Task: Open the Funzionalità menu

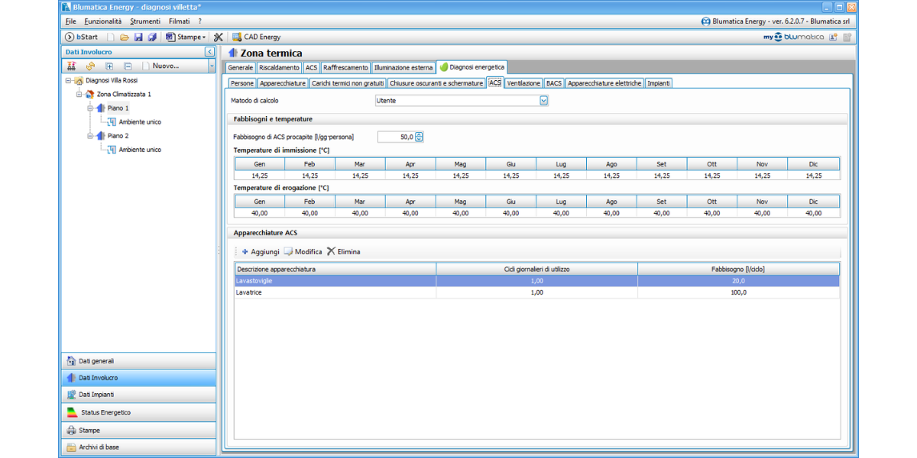Action: click(102, 21)
